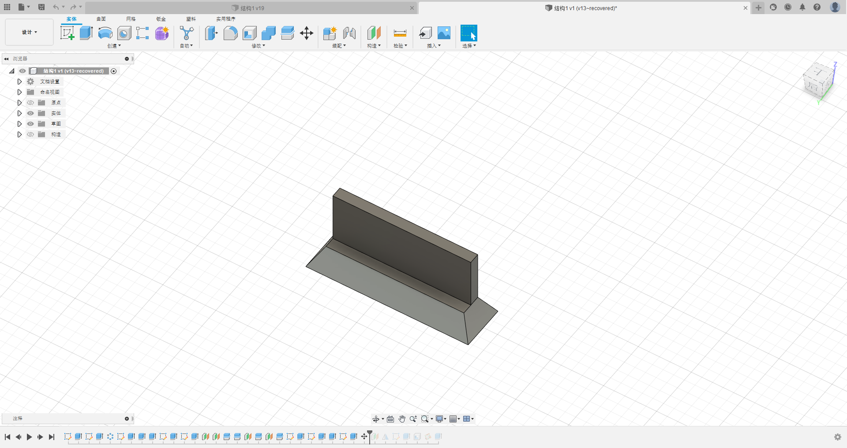Screen dimensions: 847x448
Task: Click the Zoom magnifier tool
Action: click(413, 419)
